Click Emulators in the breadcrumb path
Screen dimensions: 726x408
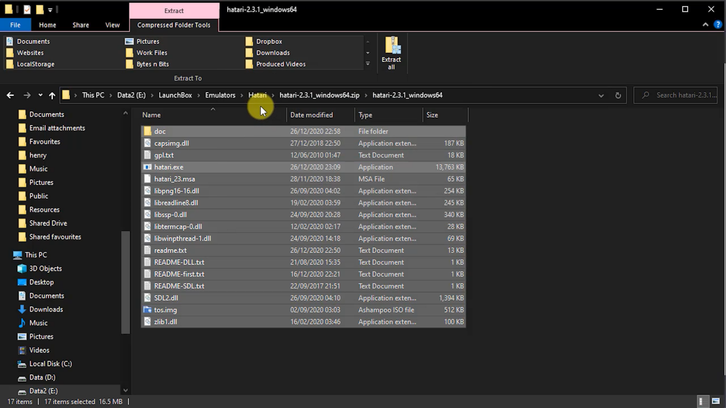[220, 95]
